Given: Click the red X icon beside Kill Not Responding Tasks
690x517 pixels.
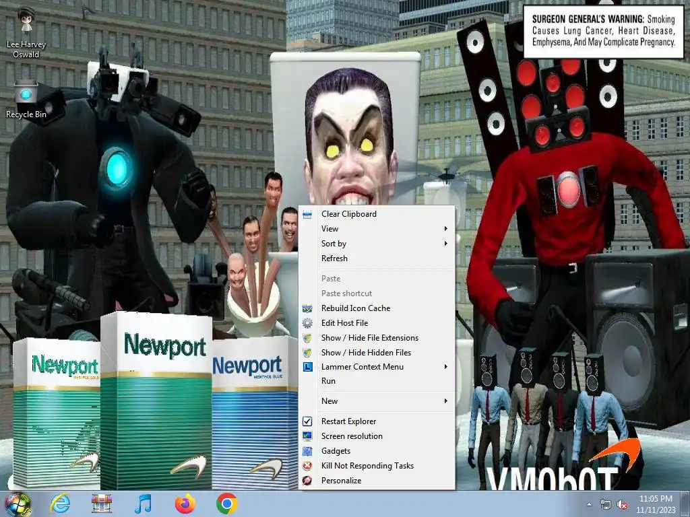Looking at the screenshot, I should pyautogui.click(x=307, y=466).
